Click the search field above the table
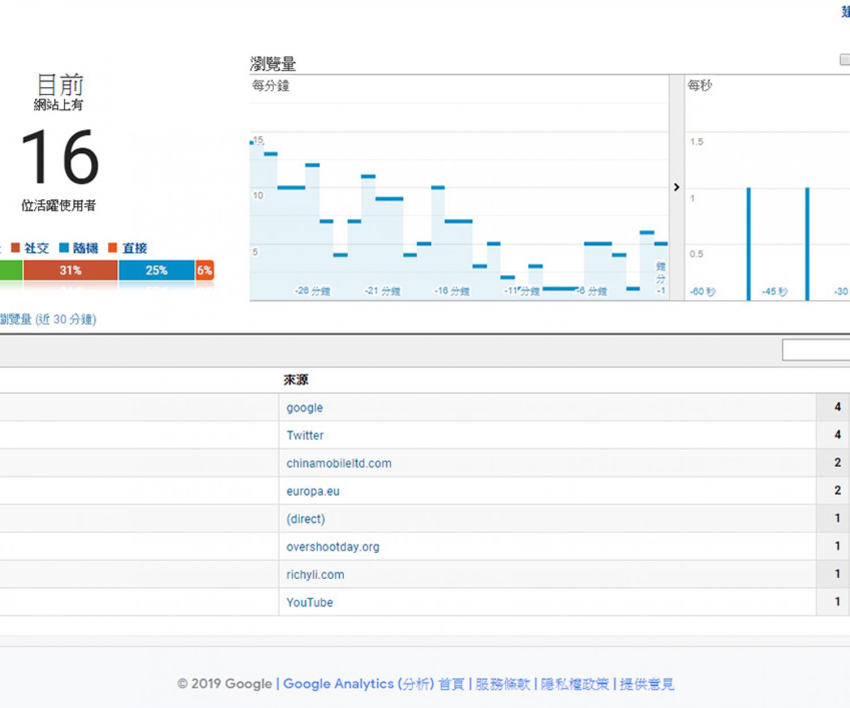 [x=816, y=350]
